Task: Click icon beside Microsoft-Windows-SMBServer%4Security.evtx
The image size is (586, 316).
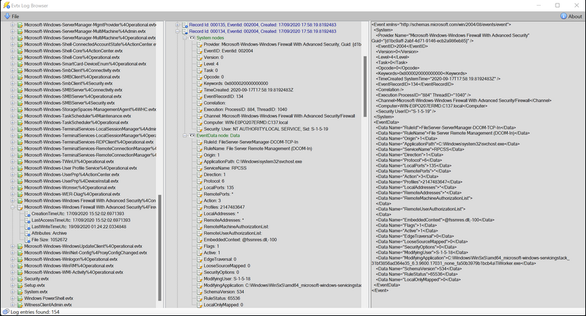Action: [20, 103]
